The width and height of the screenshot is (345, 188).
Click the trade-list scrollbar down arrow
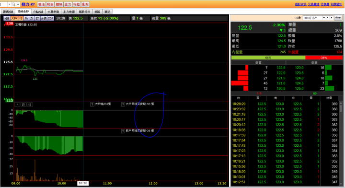(341, 184)
